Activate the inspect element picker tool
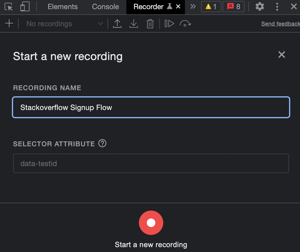 click(9, 7)
